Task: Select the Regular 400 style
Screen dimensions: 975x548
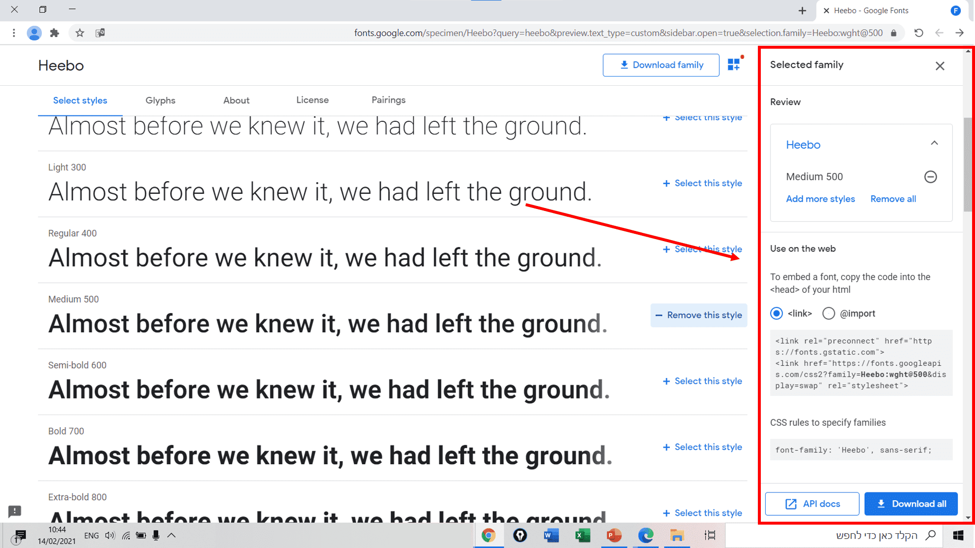Action: point(702,249)
